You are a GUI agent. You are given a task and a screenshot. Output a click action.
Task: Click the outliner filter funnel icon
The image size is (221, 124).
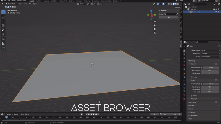(x=215, y=4)
